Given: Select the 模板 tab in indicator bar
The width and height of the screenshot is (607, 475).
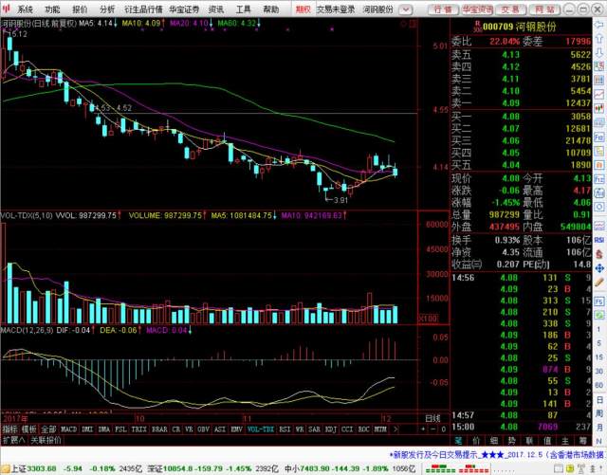Looking at the screenshot, I should (28, 429).
